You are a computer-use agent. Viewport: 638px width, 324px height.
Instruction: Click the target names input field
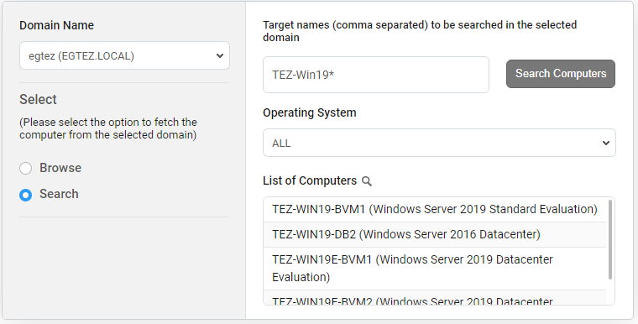coord(376,75)
